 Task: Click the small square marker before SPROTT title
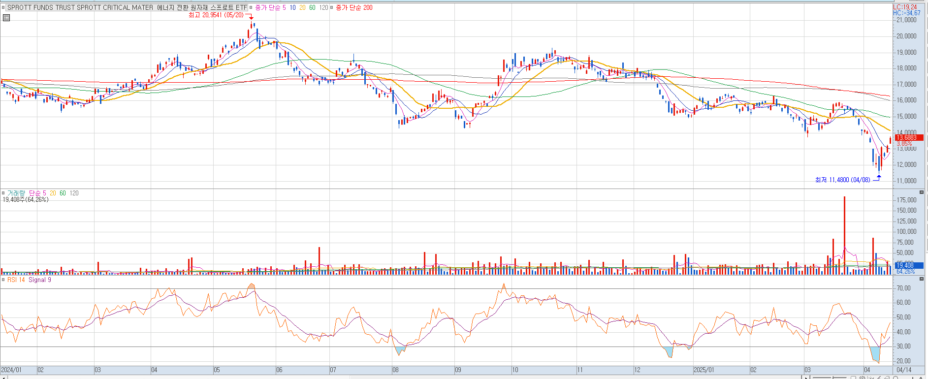pyautogui.click(x=4, y=8)
